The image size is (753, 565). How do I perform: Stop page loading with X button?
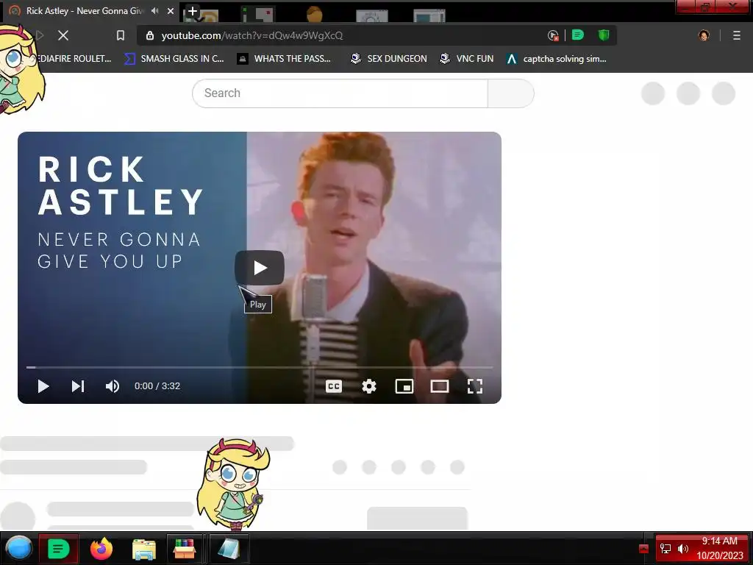pyautogui.click(x=63, y=35)
